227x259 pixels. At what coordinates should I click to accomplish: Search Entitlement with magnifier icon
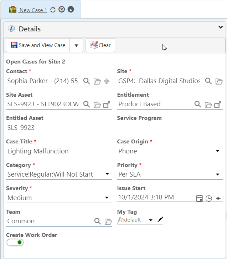click(198, 105)
